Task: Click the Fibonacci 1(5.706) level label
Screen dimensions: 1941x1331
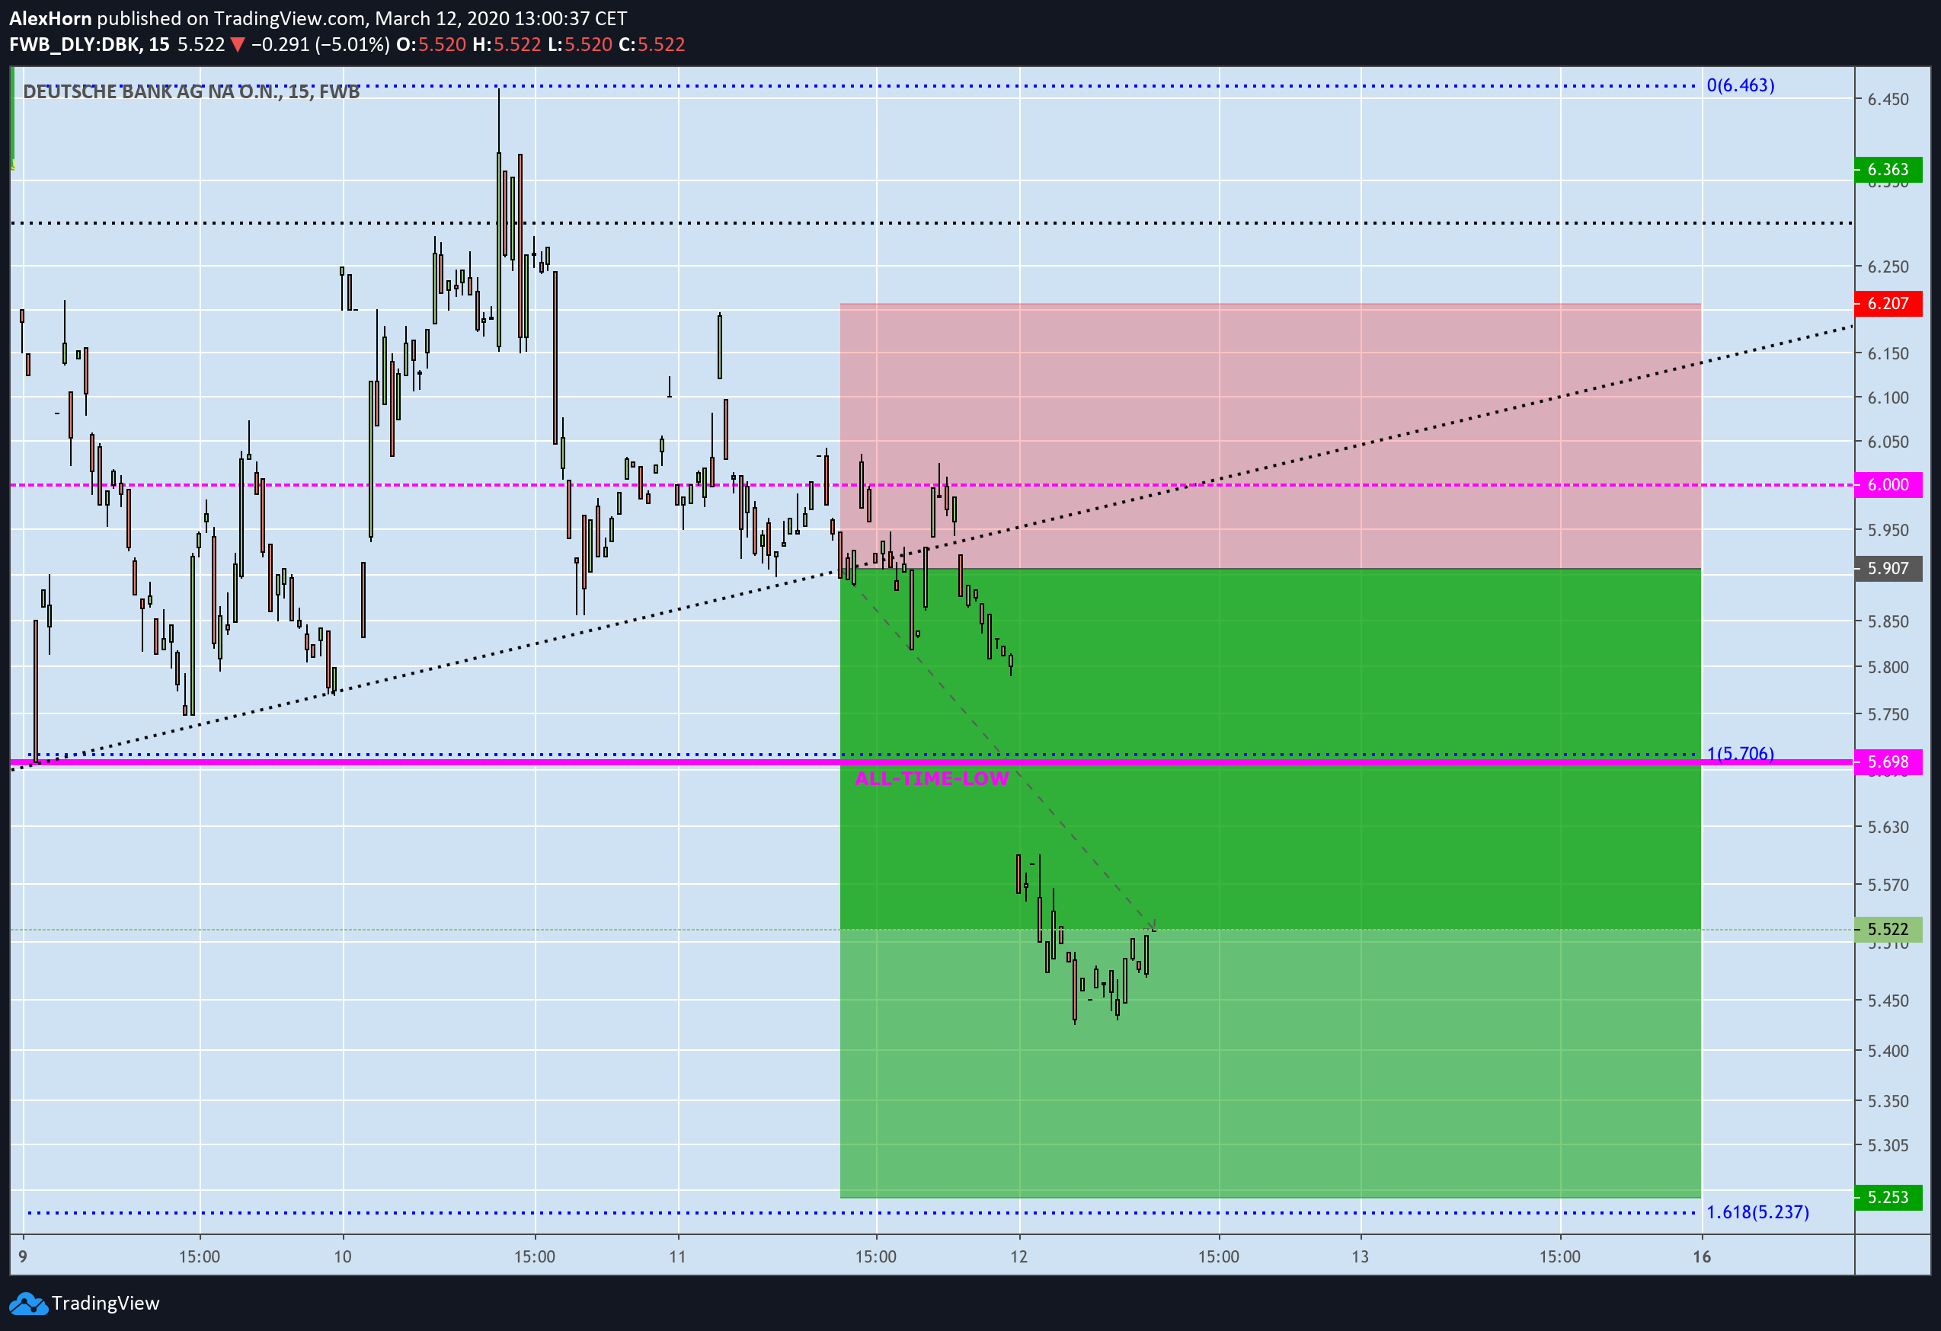Action: [x=1741, y=753]
